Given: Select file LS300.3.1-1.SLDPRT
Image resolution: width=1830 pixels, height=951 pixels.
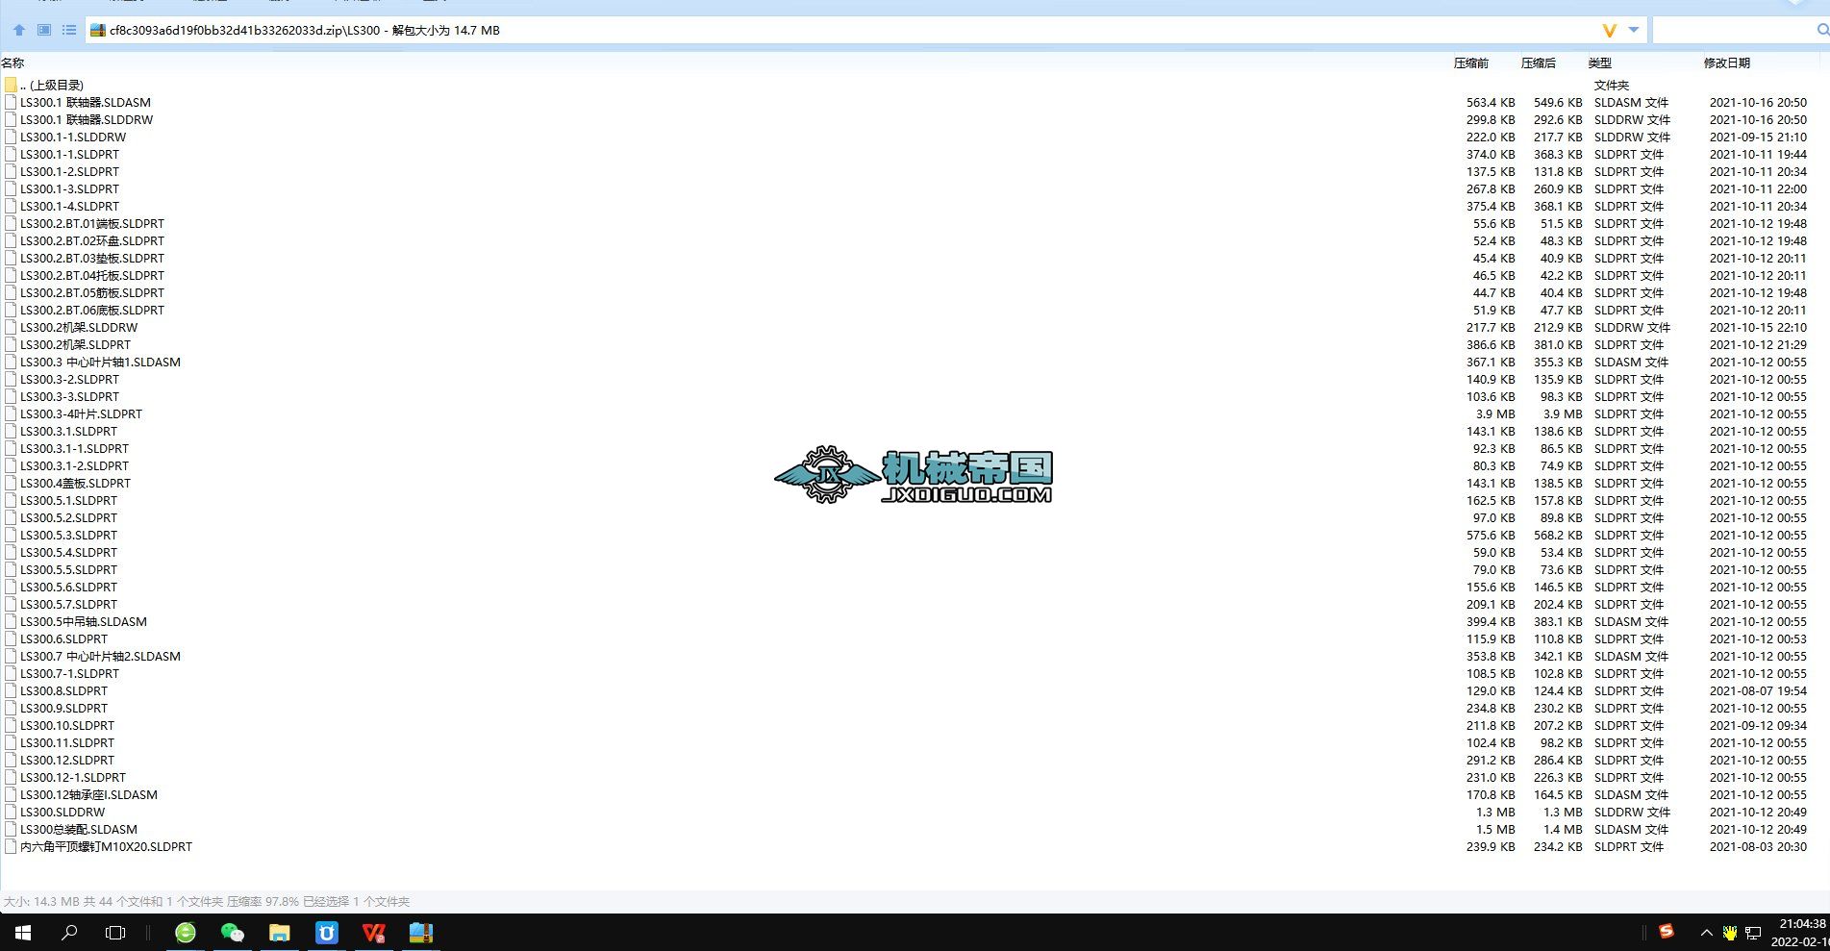Looking at the screenshot, I should click(74, 448).
